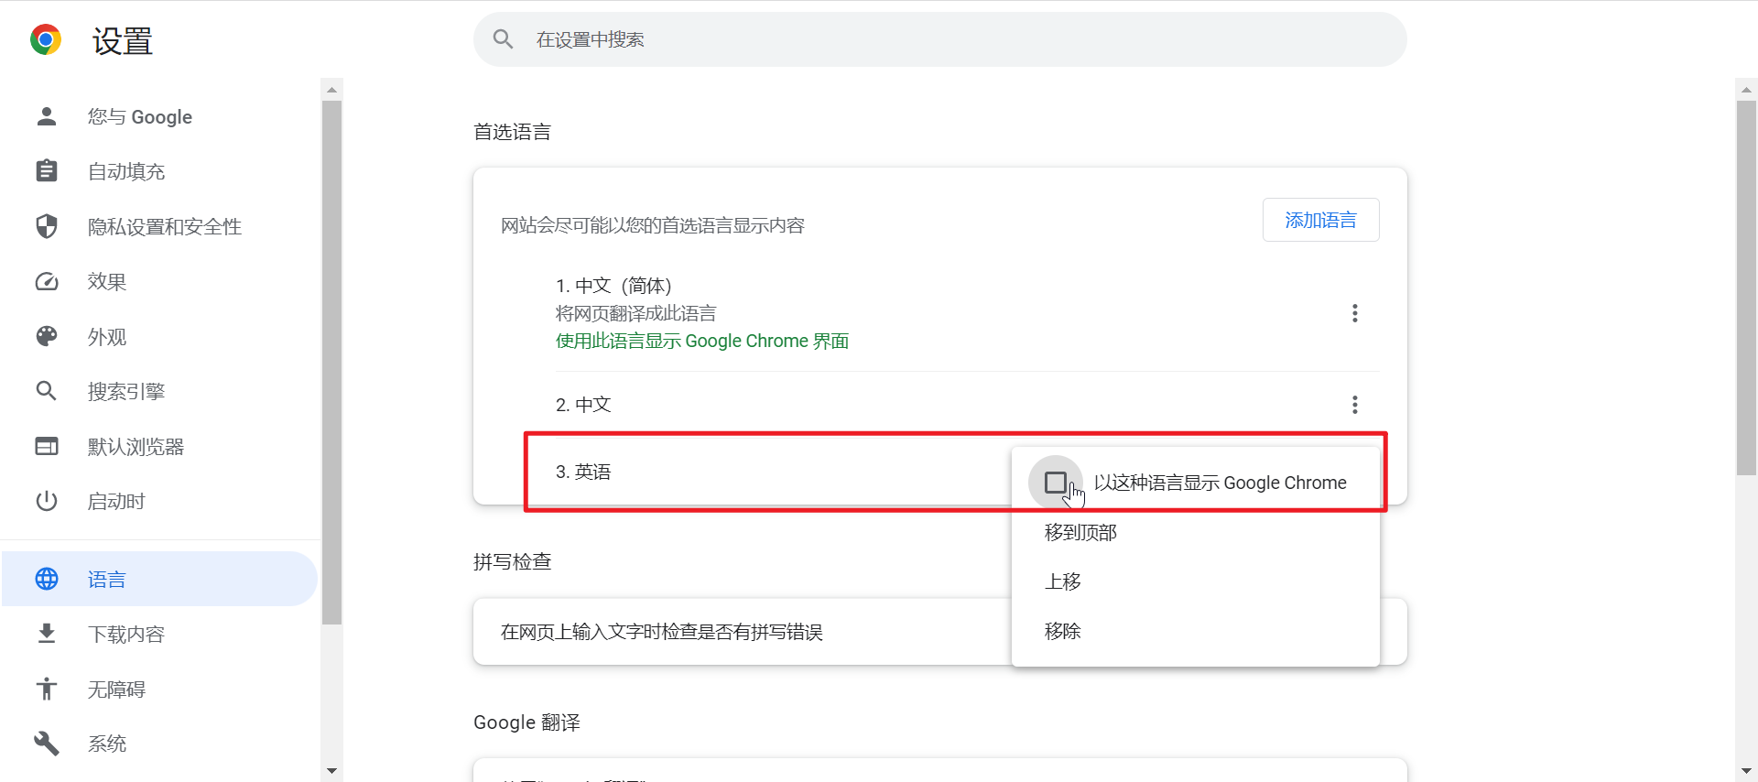Click the 网站会尽可能以您的首选语言显示内容 description
This screenshot has width=1758, height=782.
(652, 225)
